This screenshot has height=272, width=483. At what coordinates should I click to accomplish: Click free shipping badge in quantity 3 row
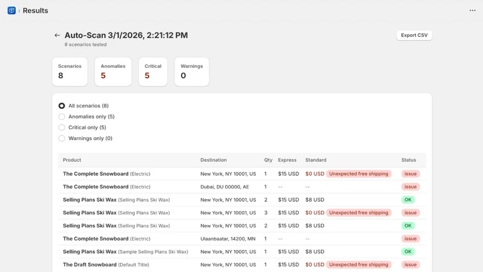(359, 213)
